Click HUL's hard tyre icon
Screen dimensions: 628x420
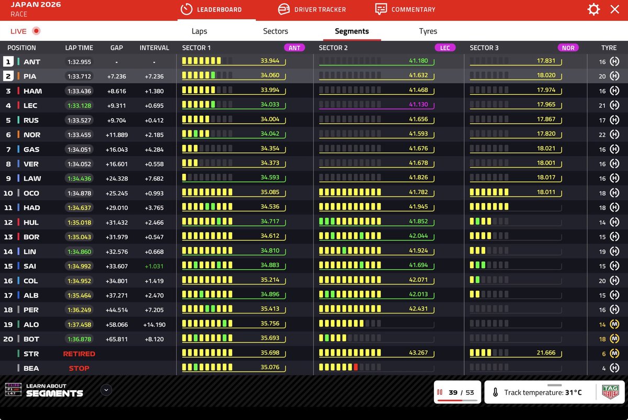pyautogui.click(x=615, y=223)
